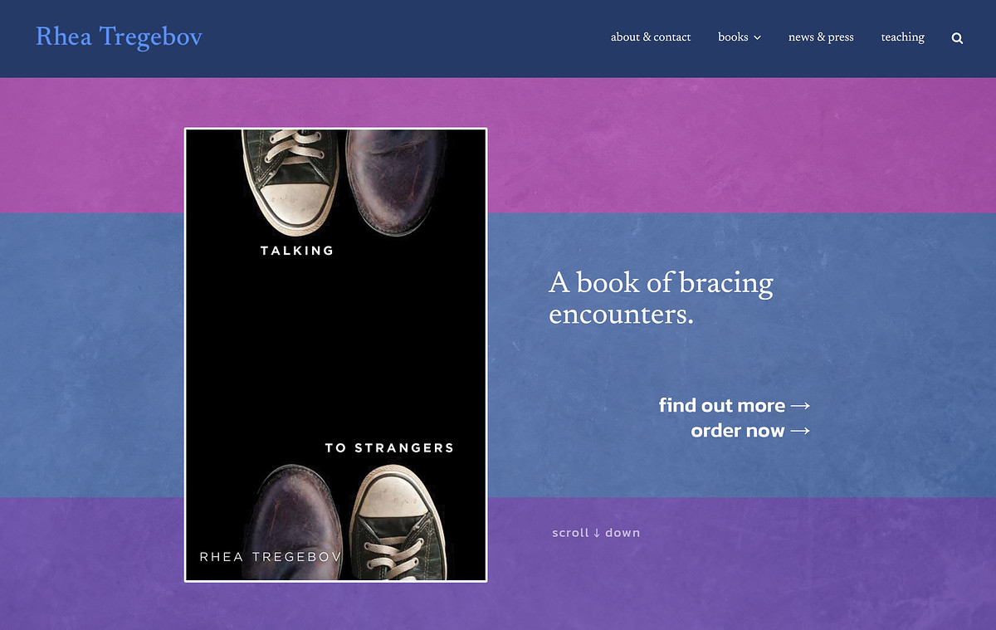Viewport: 996px width, 630px height.
Task: Select the order now link
Action: tap(737, 431)
